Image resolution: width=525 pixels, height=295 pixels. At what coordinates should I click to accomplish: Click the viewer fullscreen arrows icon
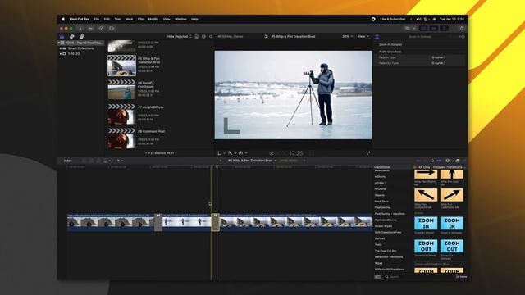pos(368,153)
